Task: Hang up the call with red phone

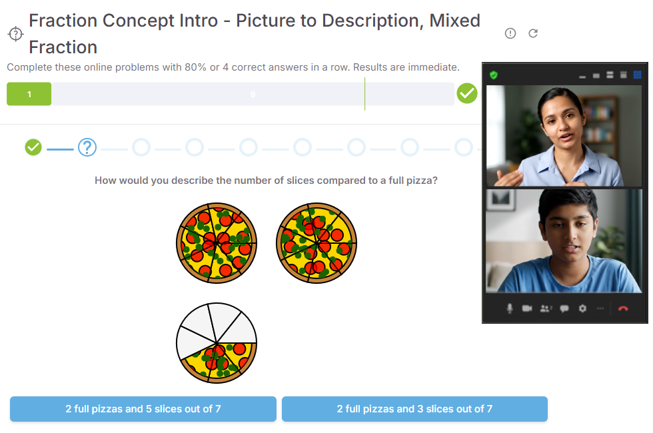Action: [623, 308]
